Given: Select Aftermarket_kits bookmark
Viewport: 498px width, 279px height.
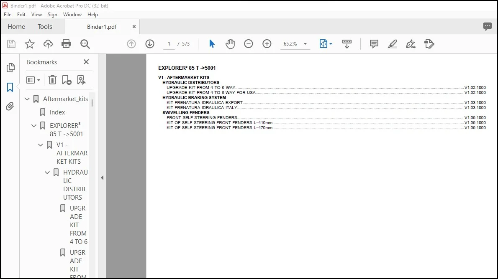Looking at the screenshot, I should (x=65, y=99).
